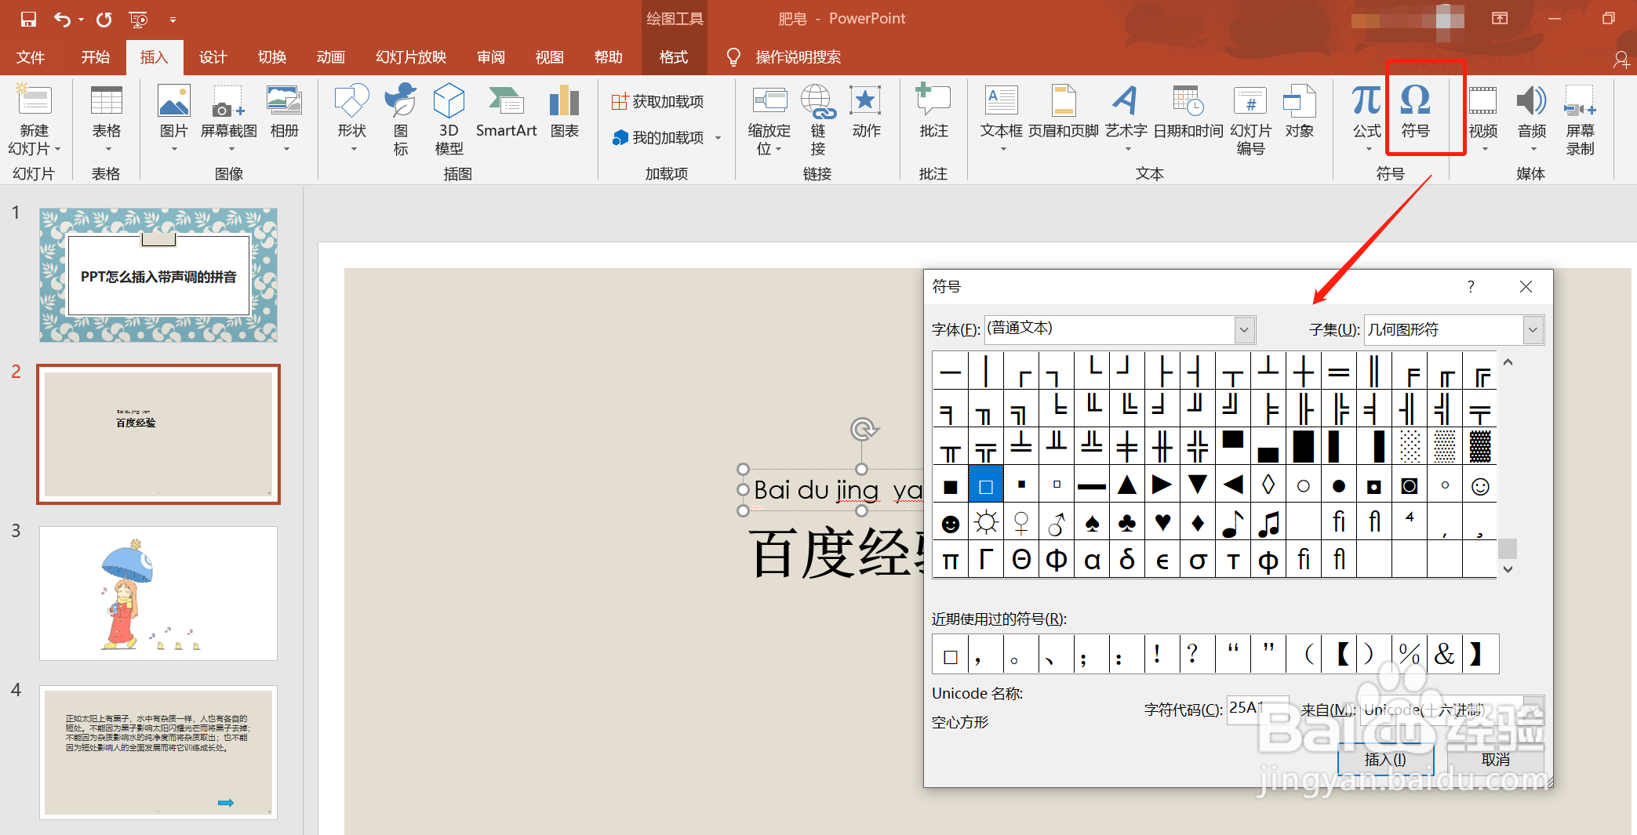1637x835 pixels.
Task: Open the 格式 Format tab
Action: click(674, 57)
